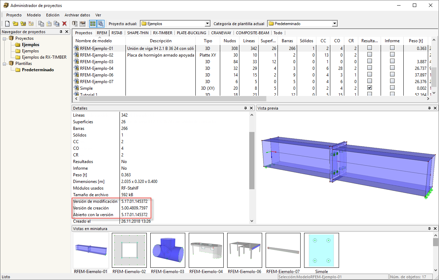Click the faded third folder toolbar icon

click(31, 24)
